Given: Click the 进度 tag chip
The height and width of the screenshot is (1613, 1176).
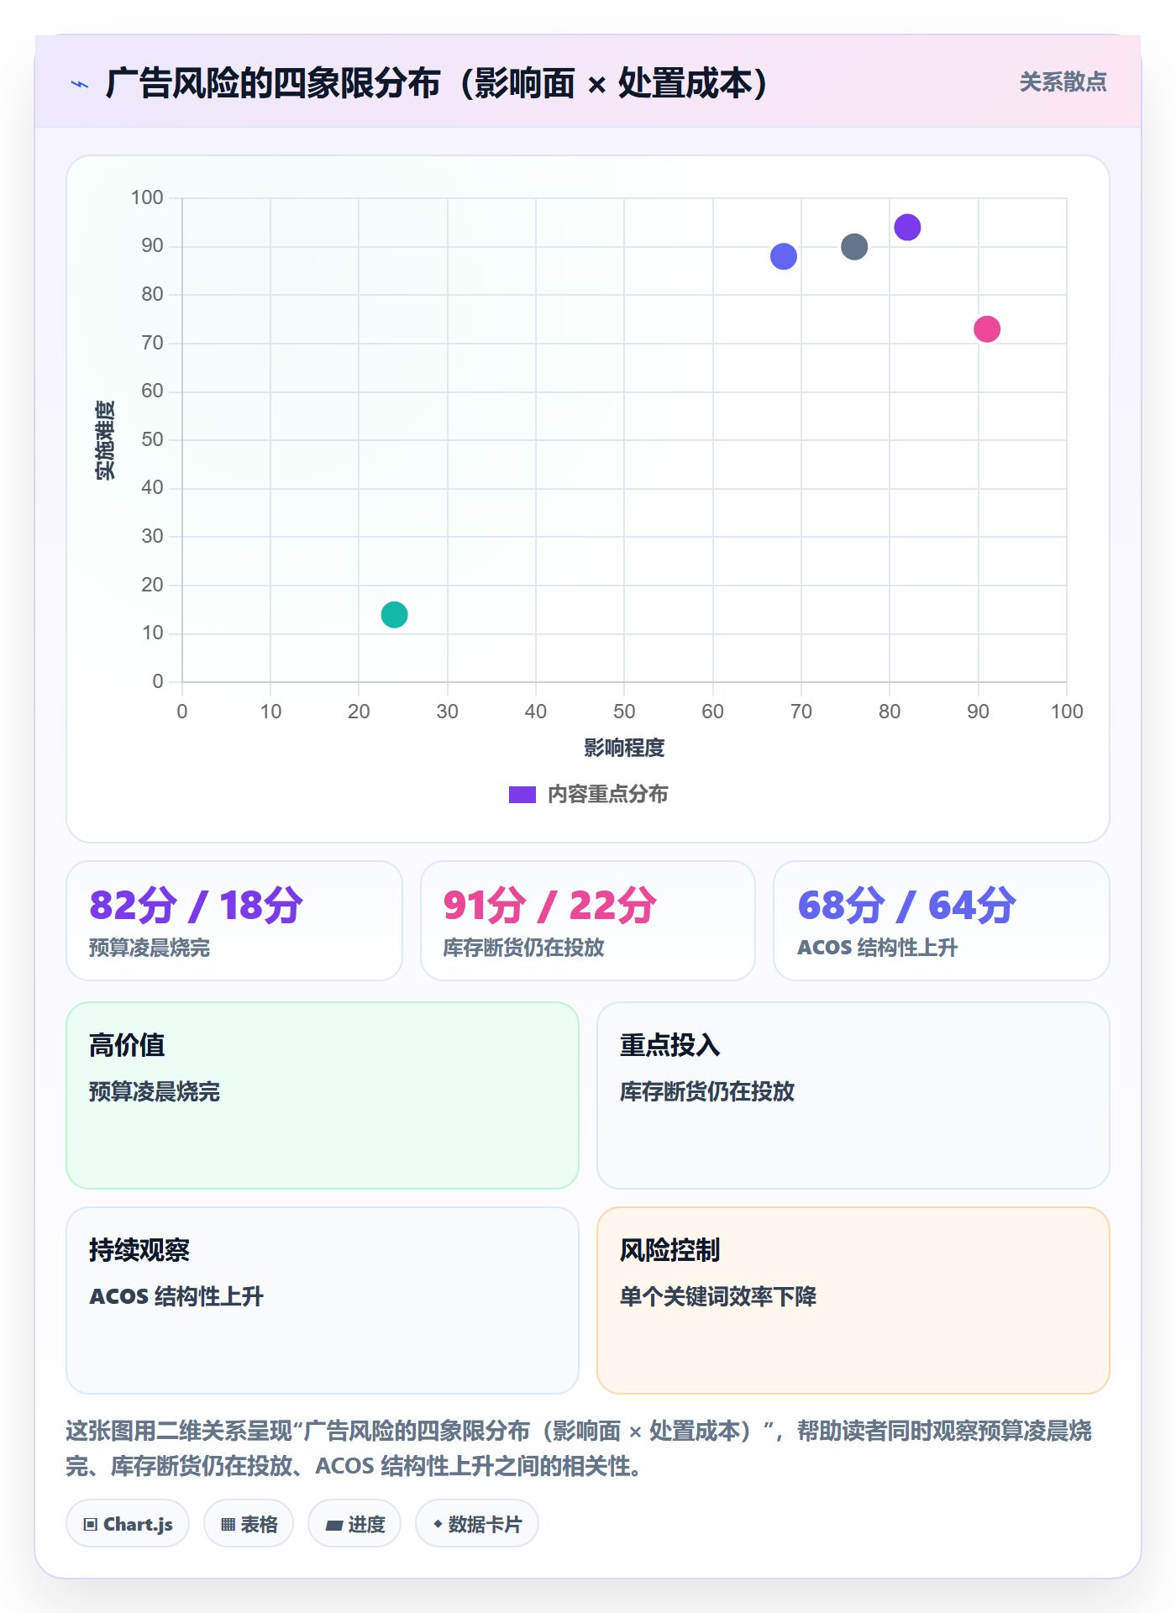Looking at the screenshot, I should 354,1524.
